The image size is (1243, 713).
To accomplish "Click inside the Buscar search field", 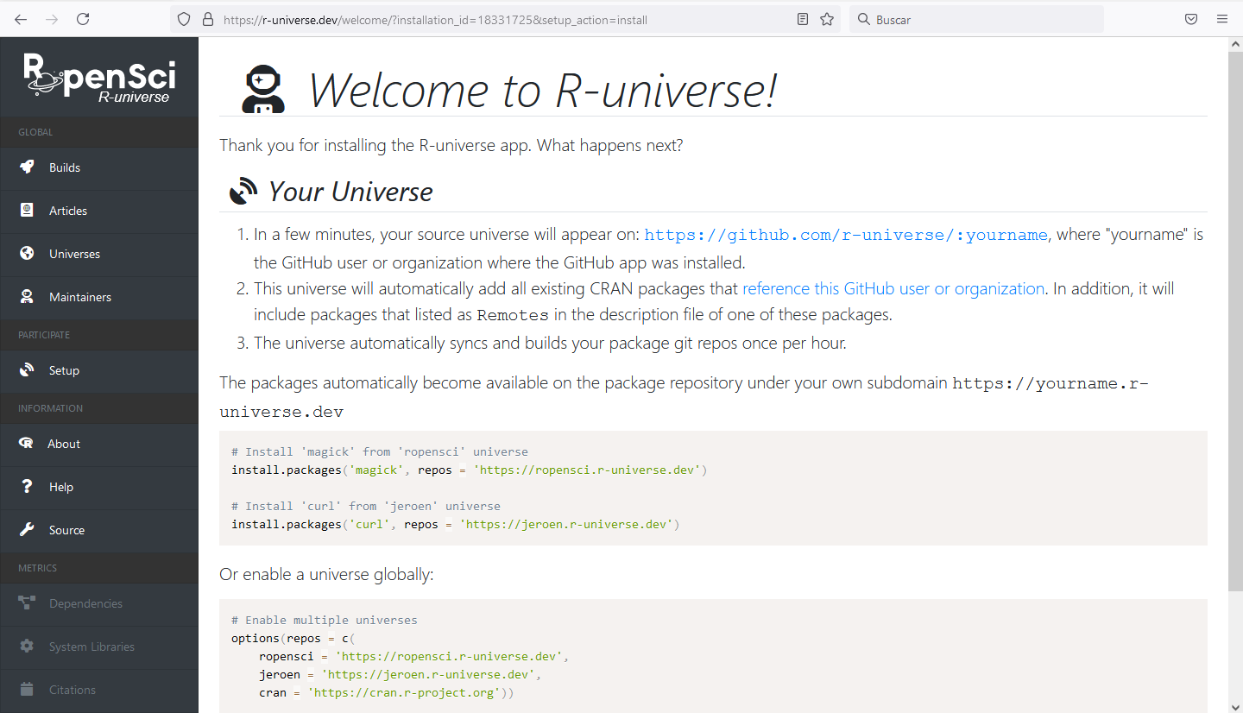I will tap(975, 19).
